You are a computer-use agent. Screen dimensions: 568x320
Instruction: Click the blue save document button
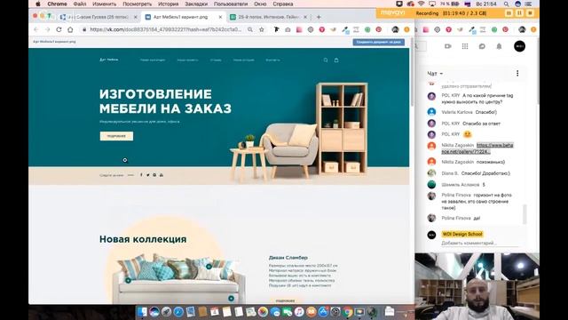tap(379, 42)
